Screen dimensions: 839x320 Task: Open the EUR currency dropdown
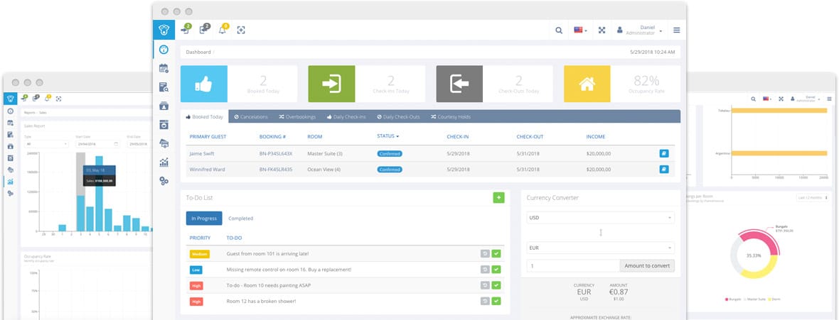point(600,248)
